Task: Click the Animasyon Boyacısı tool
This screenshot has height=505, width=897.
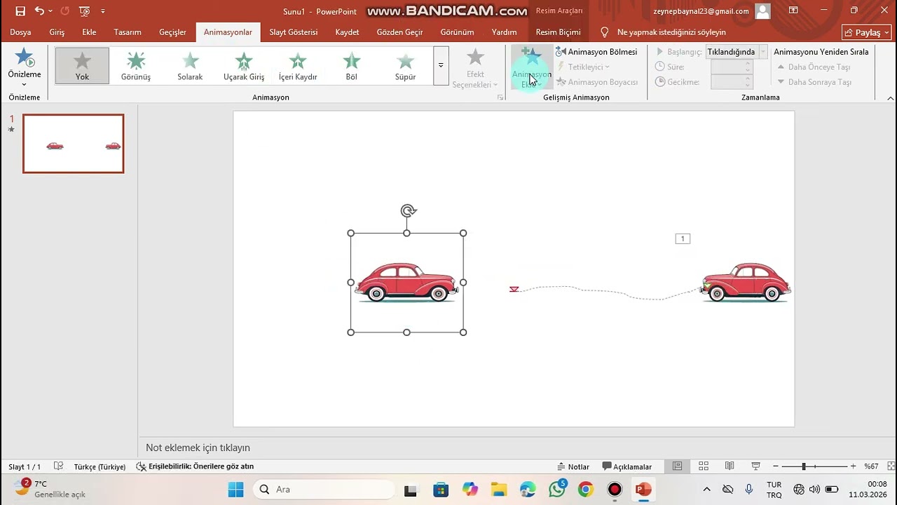Action: coord(596,82)
